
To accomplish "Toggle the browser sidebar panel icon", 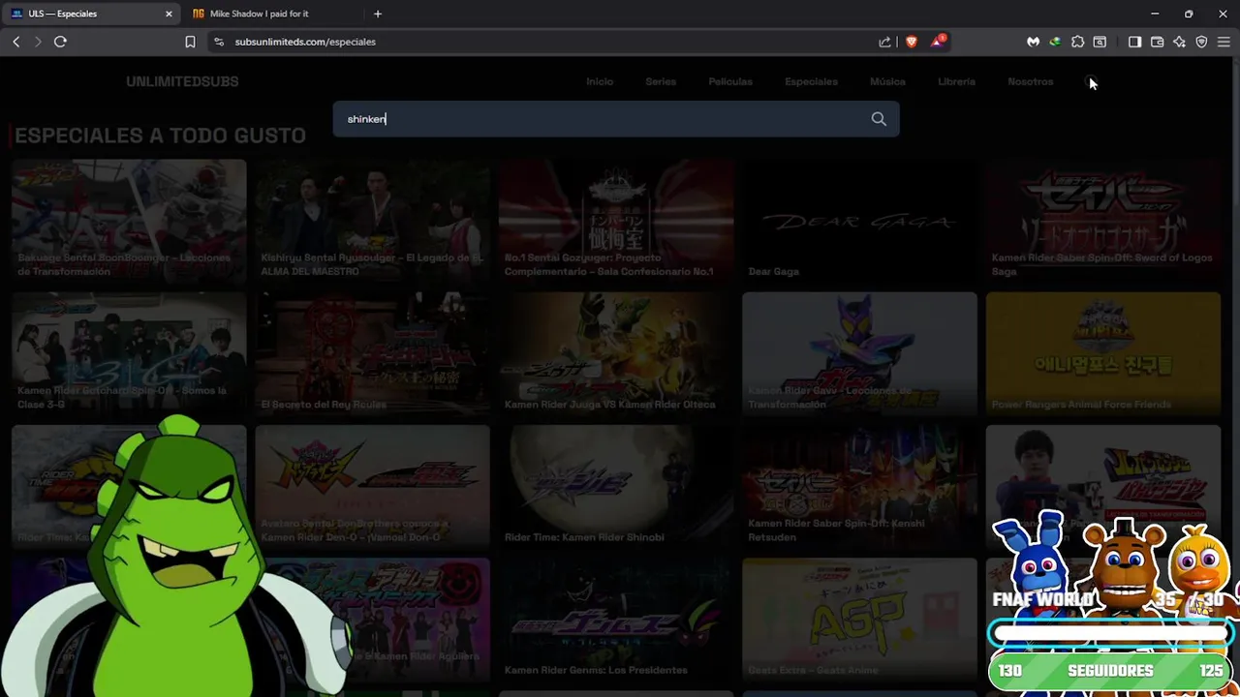I will pyautogui.click(x=1134, y=42).
